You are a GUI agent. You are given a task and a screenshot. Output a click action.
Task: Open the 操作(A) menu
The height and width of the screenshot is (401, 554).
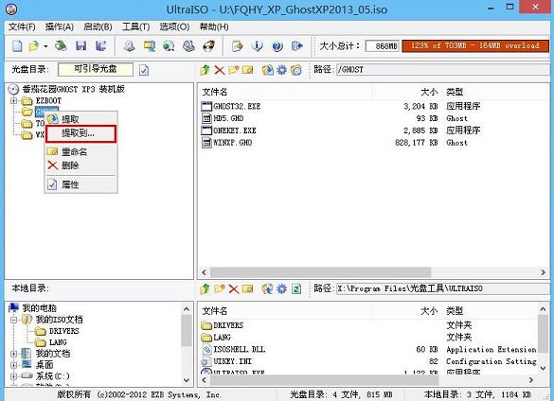[60, 26]
